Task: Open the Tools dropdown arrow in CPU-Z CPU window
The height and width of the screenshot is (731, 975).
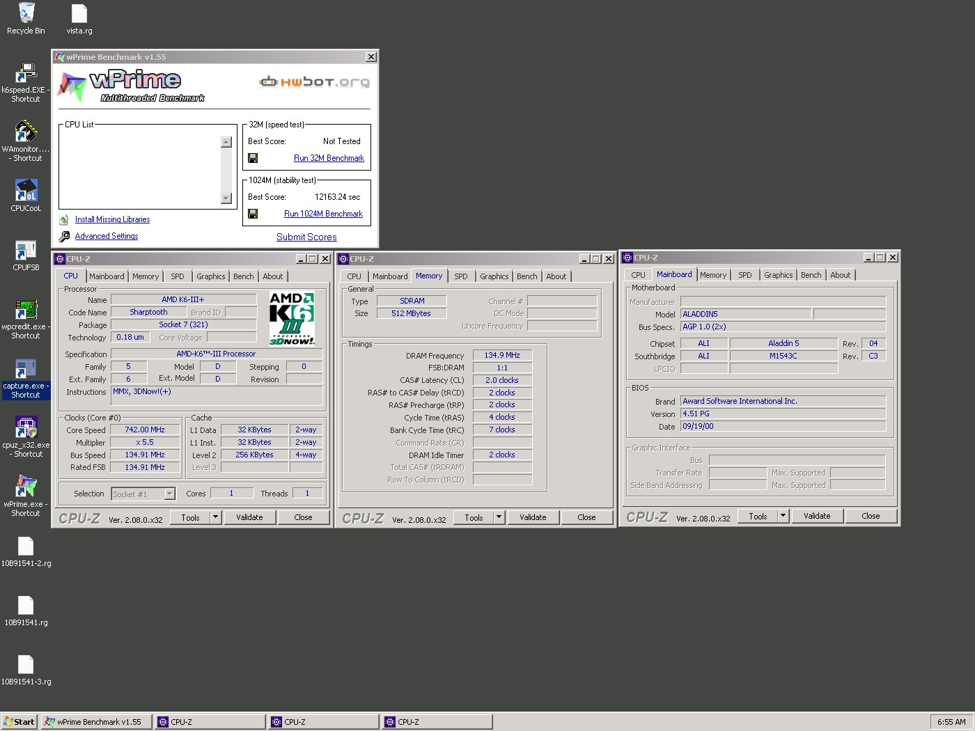Action: coord(215,517)
